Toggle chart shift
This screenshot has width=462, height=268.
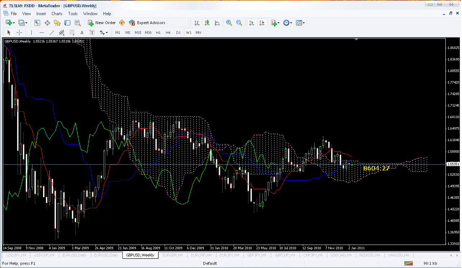pyautogui.click(x=262, y=23)
